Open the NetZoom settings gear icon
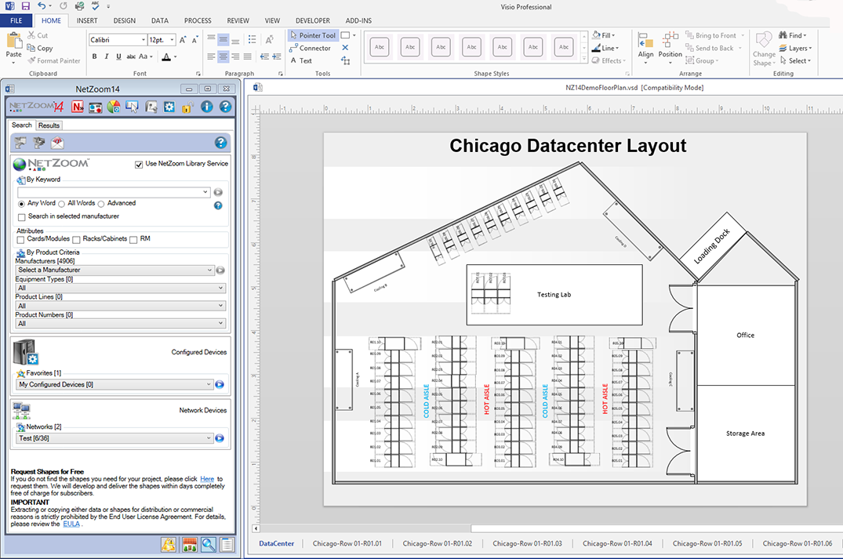Viewport: 843px width, 559px height. click(x=169, y=107)
